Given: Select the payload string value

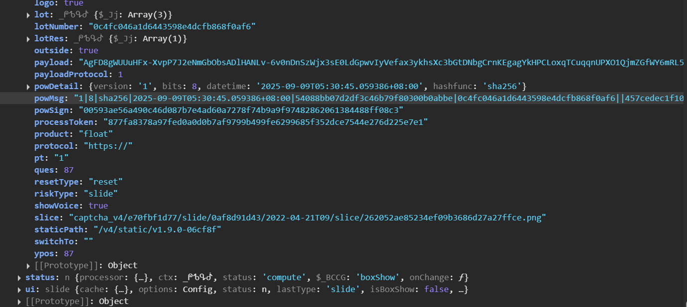Looking at the screenshot, I should click(x=381, y=62).
